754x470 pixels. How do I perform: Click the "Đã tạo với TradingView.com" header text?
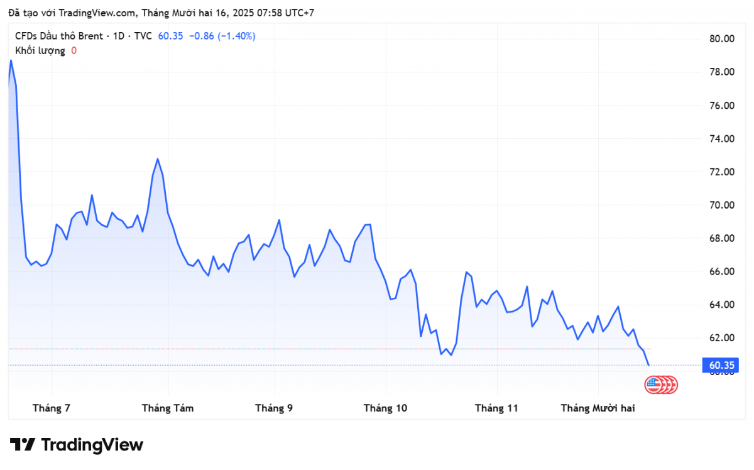tap(71, 12)
